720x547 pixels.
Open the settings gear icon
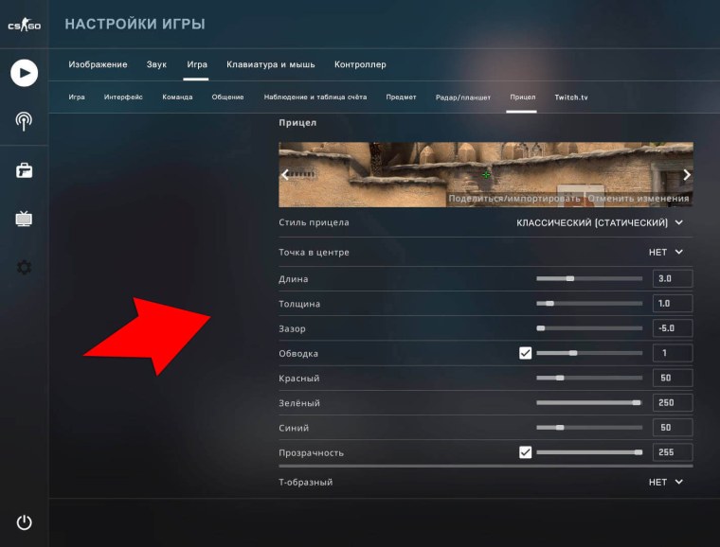[x=24, y=268]
